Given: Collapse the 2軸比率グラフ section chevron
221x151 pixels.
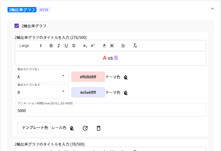Looking at the screenshot, I should [212, 9].
